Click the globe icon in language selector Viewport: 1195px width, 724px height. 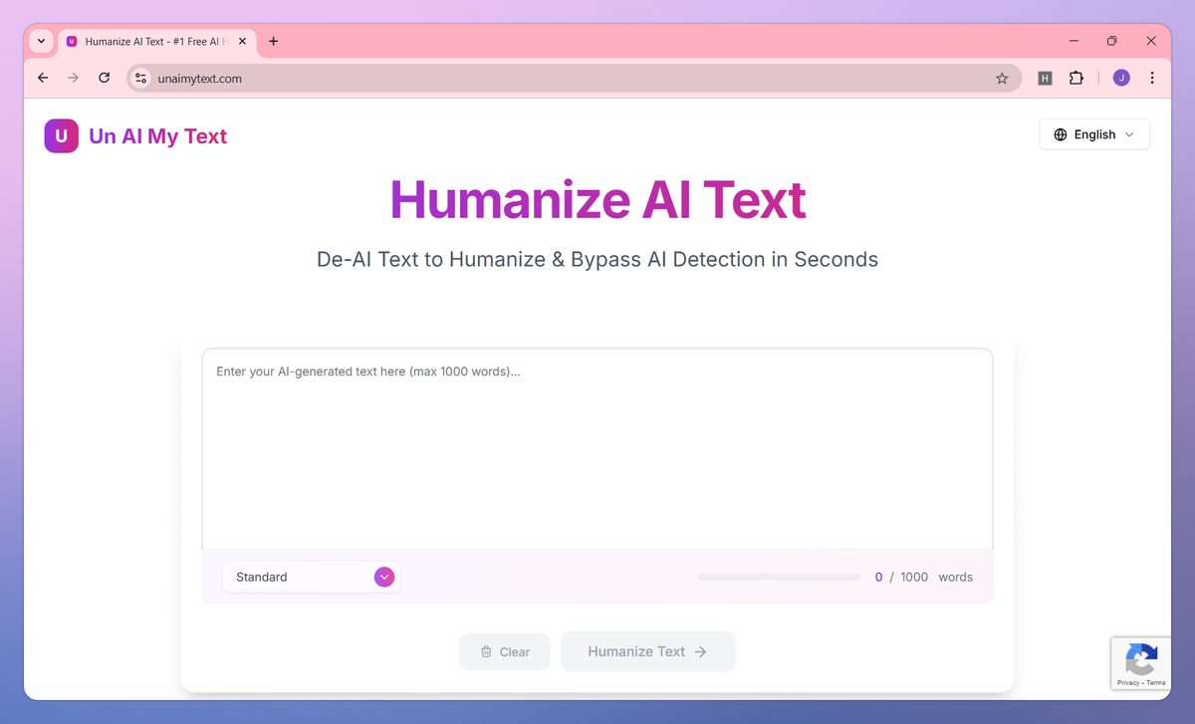pyautogui.click(x=1061, y=134)
